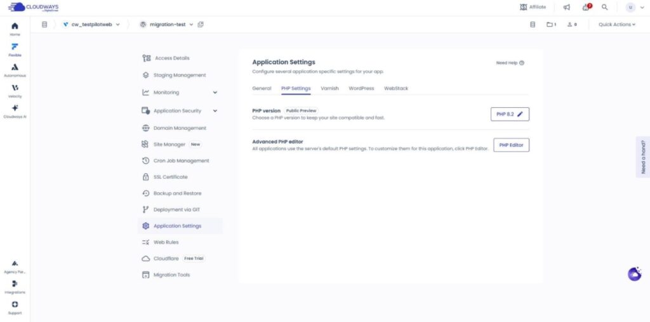This screenshot has height=322, width=650.
Task: Click the search magnifier icon
Action: [x=605, y=7]
